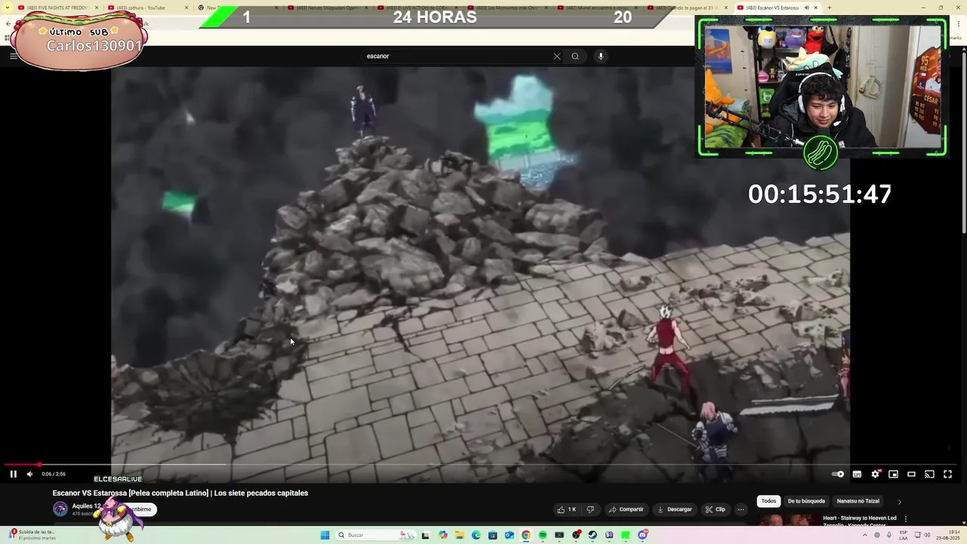The height and width of the screenshot is (544, 967).
Task: Open more actions three-dot menu
Action: click(x=741, y=509)
